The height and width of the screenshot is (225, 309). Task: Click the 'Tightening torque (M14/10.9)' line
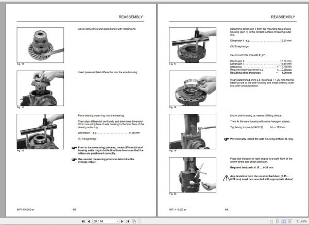(x=258, y=127)
